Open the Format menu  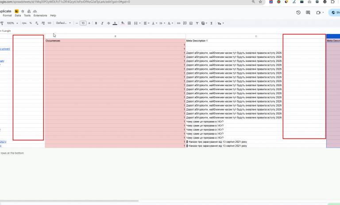click(8, 15)
